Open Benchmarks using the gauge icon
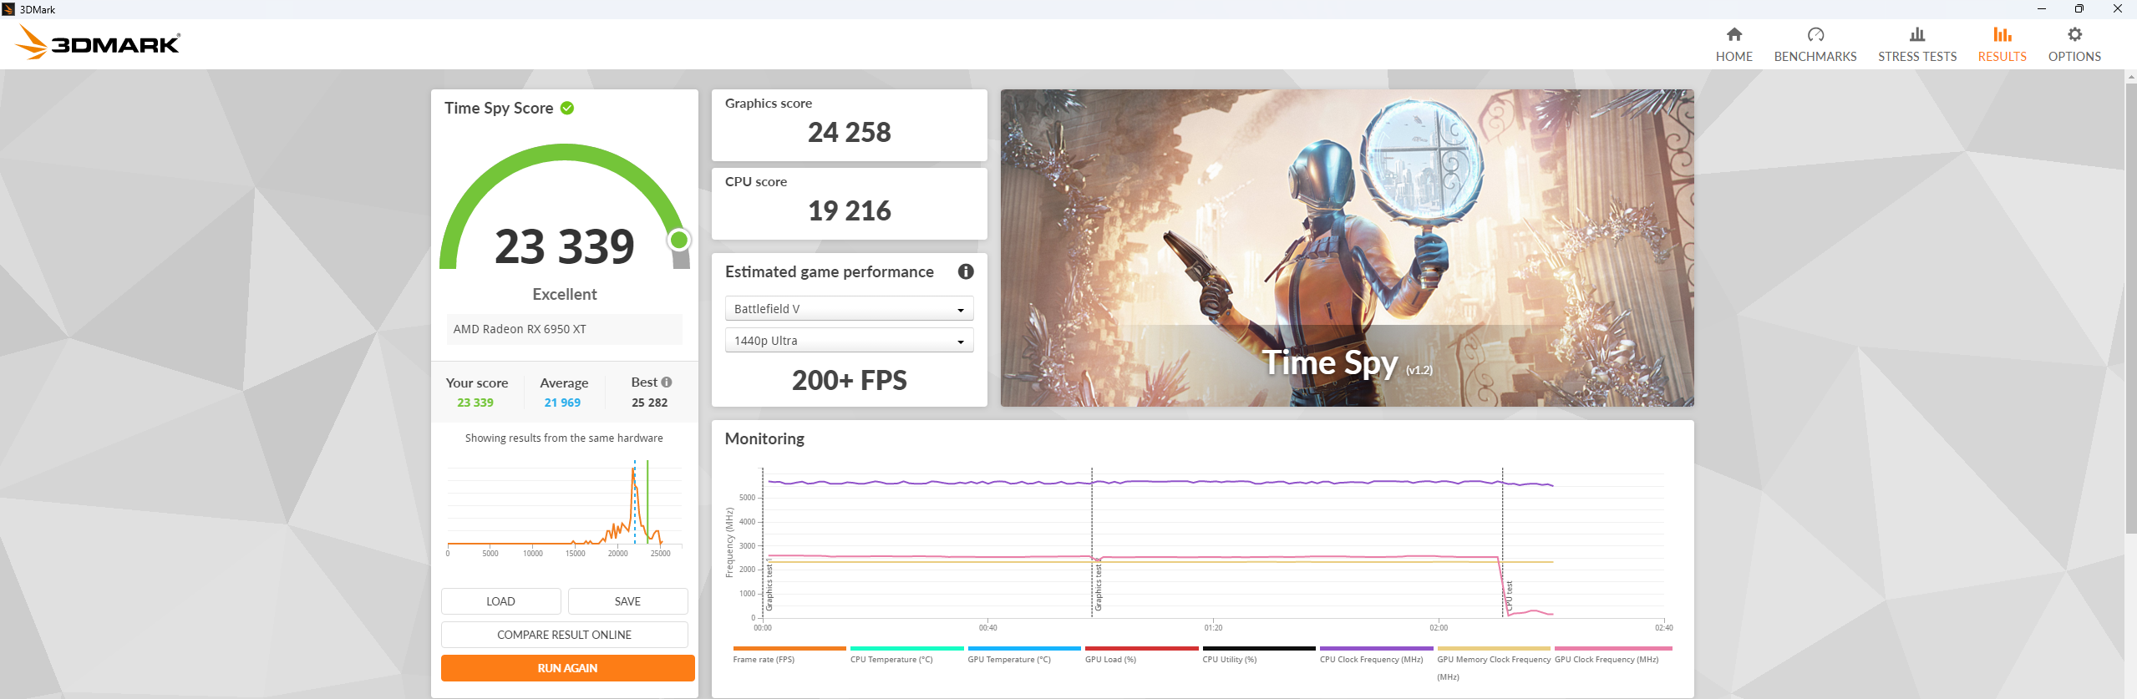The width and height of the screenshot is (2137, 699). [x=1815, y=34]
